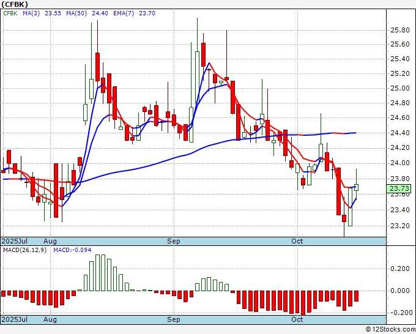Click 2025Jul on MACD panel axis

(15, 319)
